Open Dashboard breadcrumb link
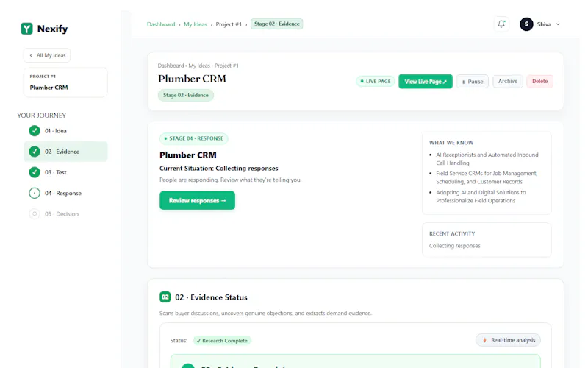Viewport: 588px width, 368px height. [x=161, y=24]
